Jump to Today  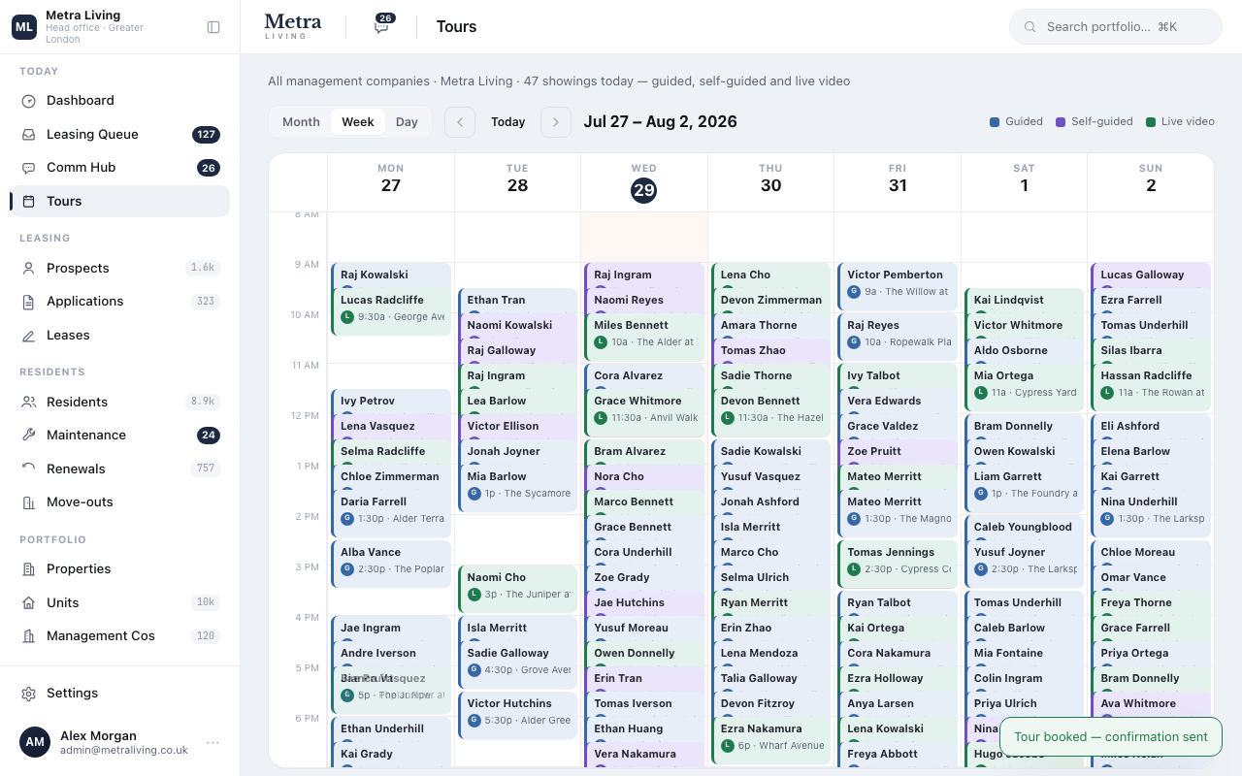pos(508,122)
